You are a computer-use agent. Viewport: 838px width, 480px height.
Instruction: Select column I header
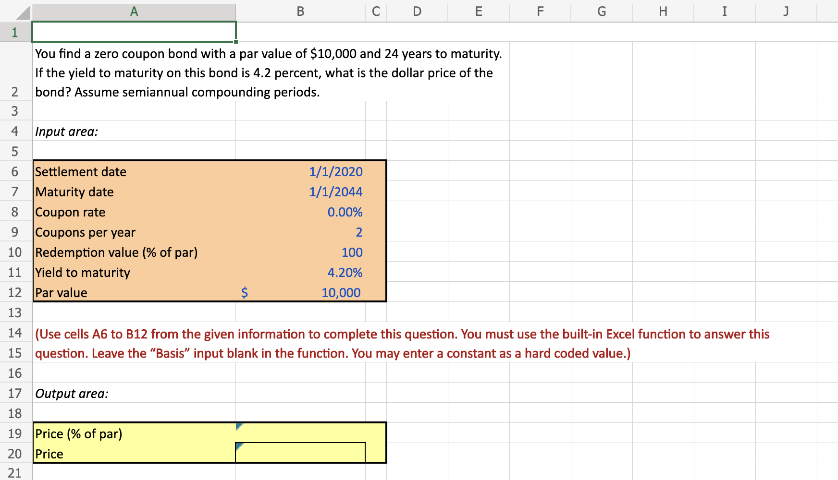[x=725, y=11]
